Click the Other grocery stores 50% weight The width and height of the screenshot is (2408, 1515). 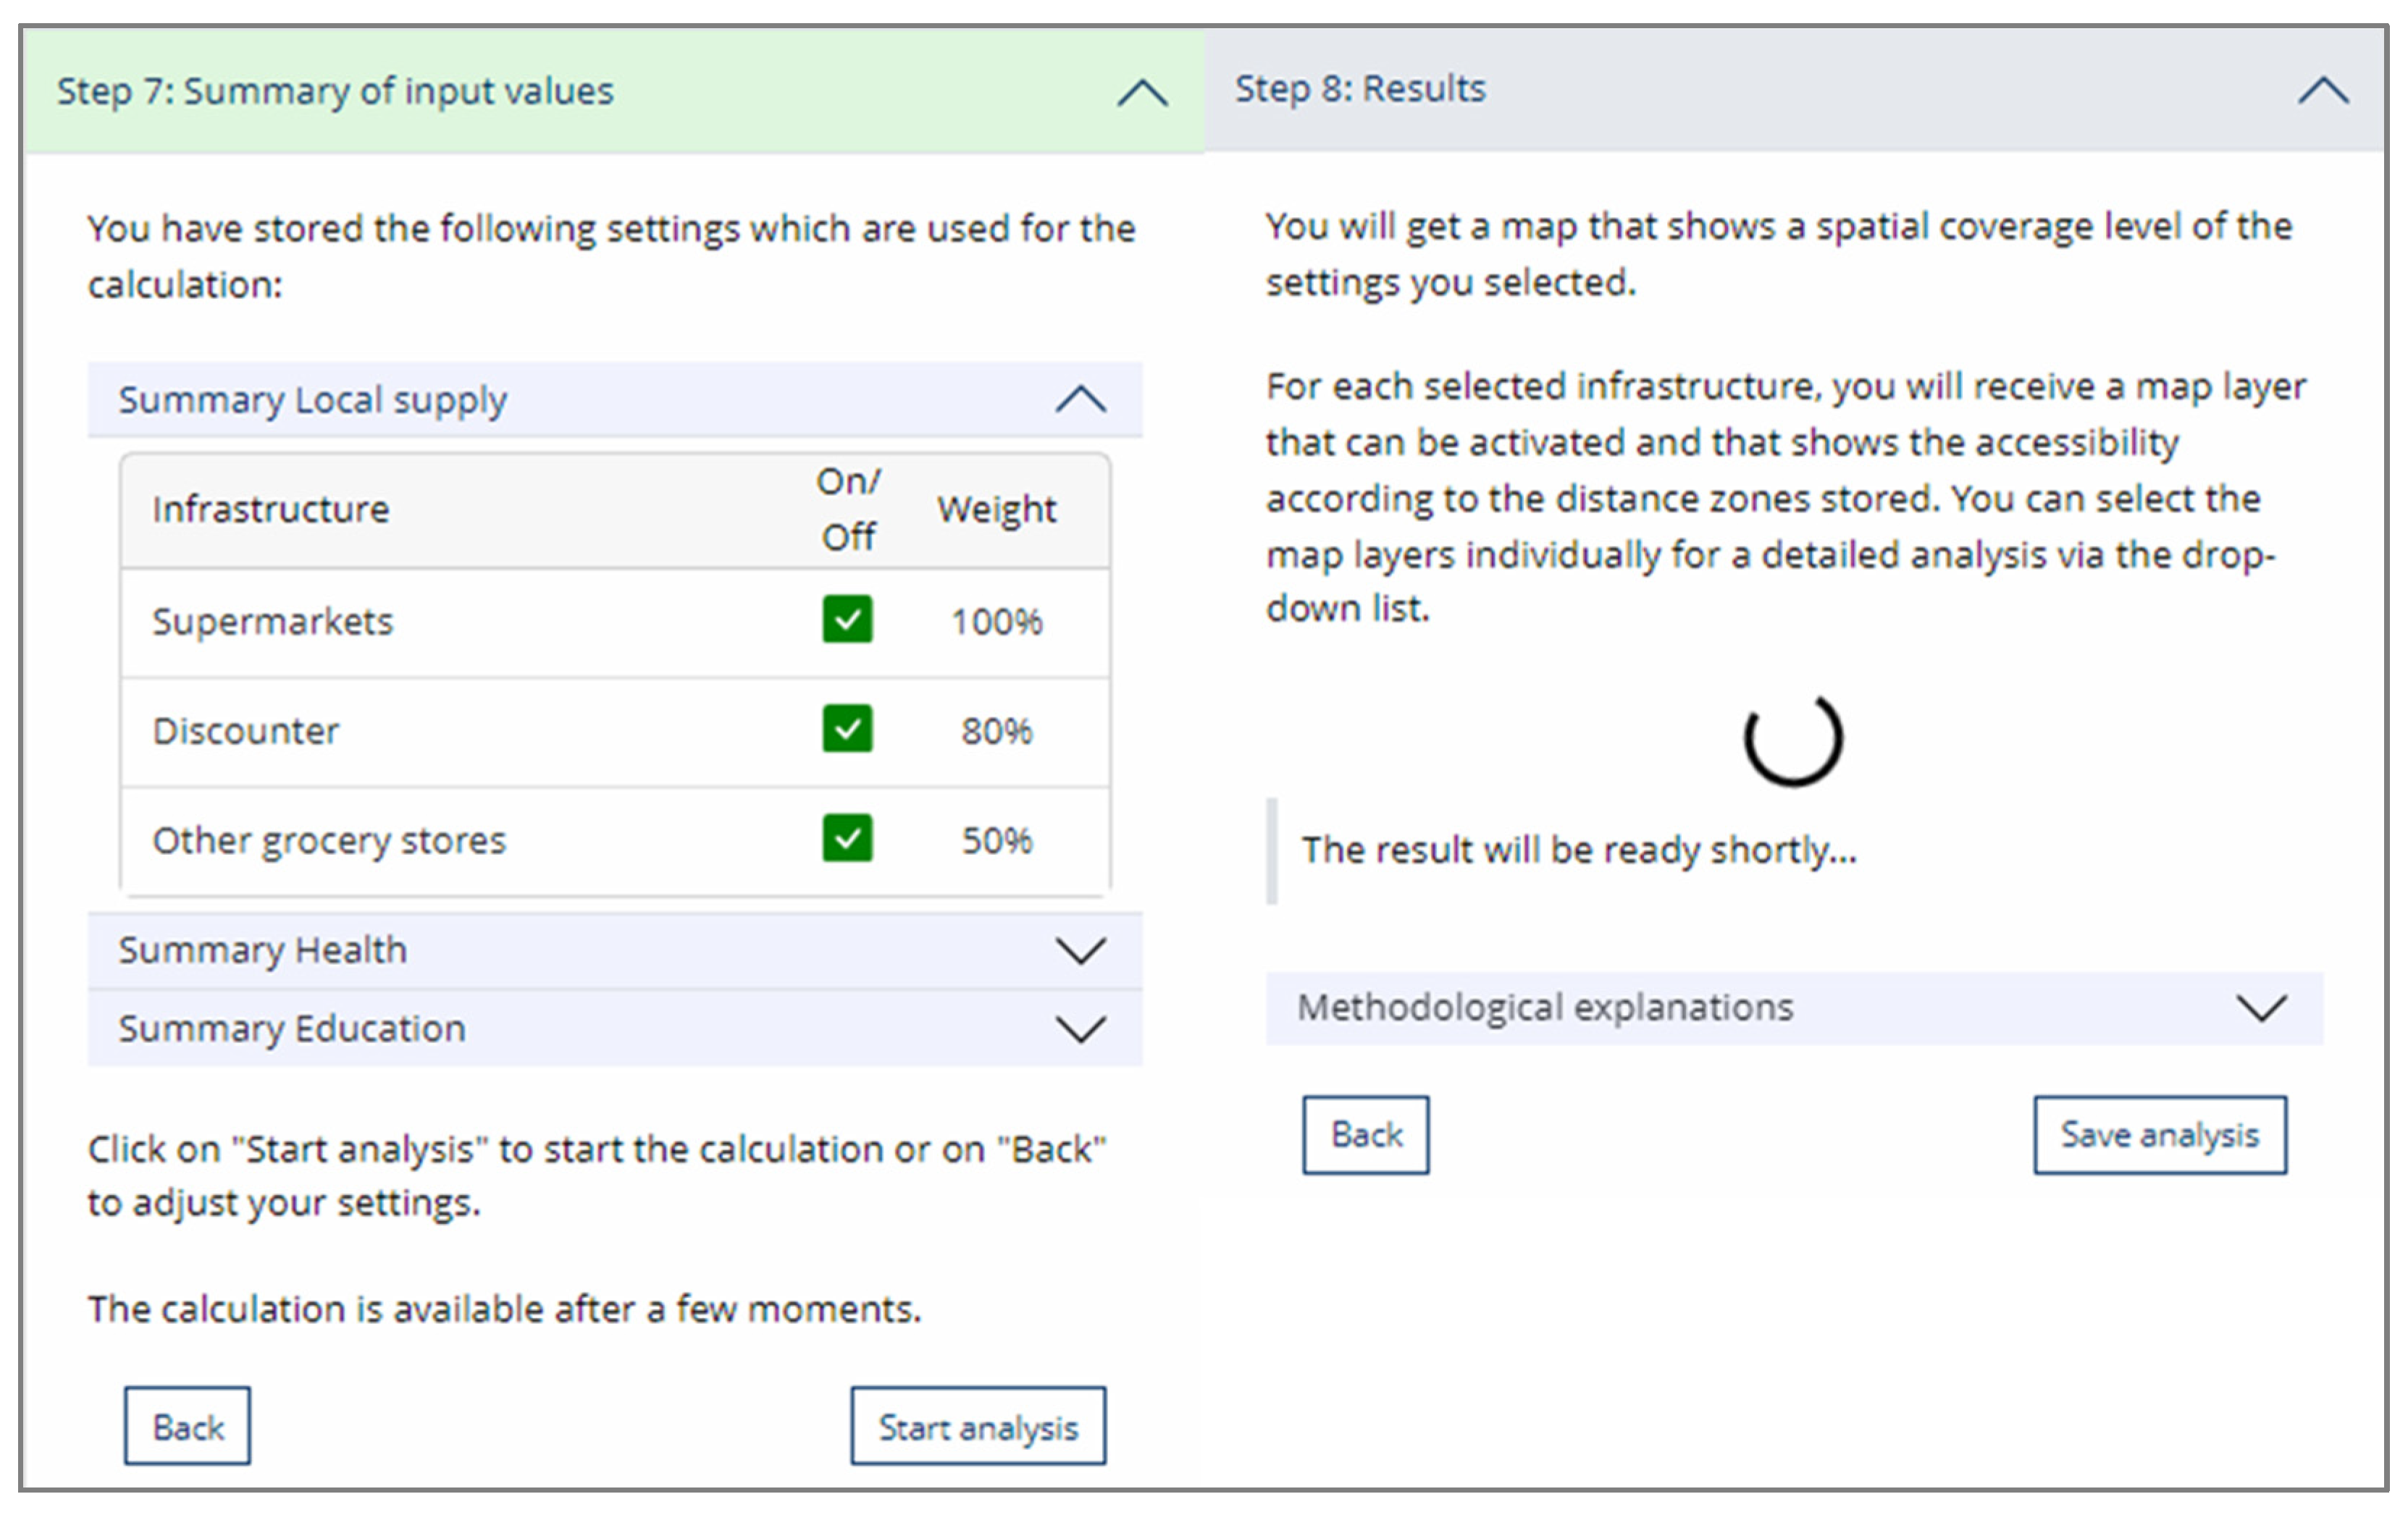coord(996,840)
